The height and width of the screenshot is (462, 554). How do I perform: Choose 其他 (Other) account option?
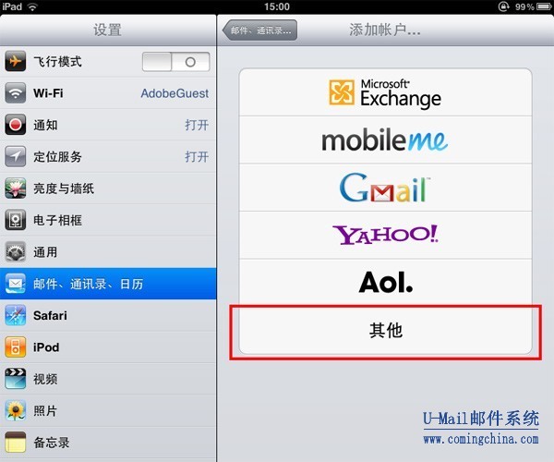click(385, 331)
